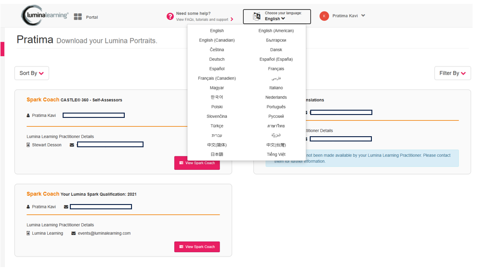Select 日本語 language option
487x269 pixels.
tap(217, 154)
